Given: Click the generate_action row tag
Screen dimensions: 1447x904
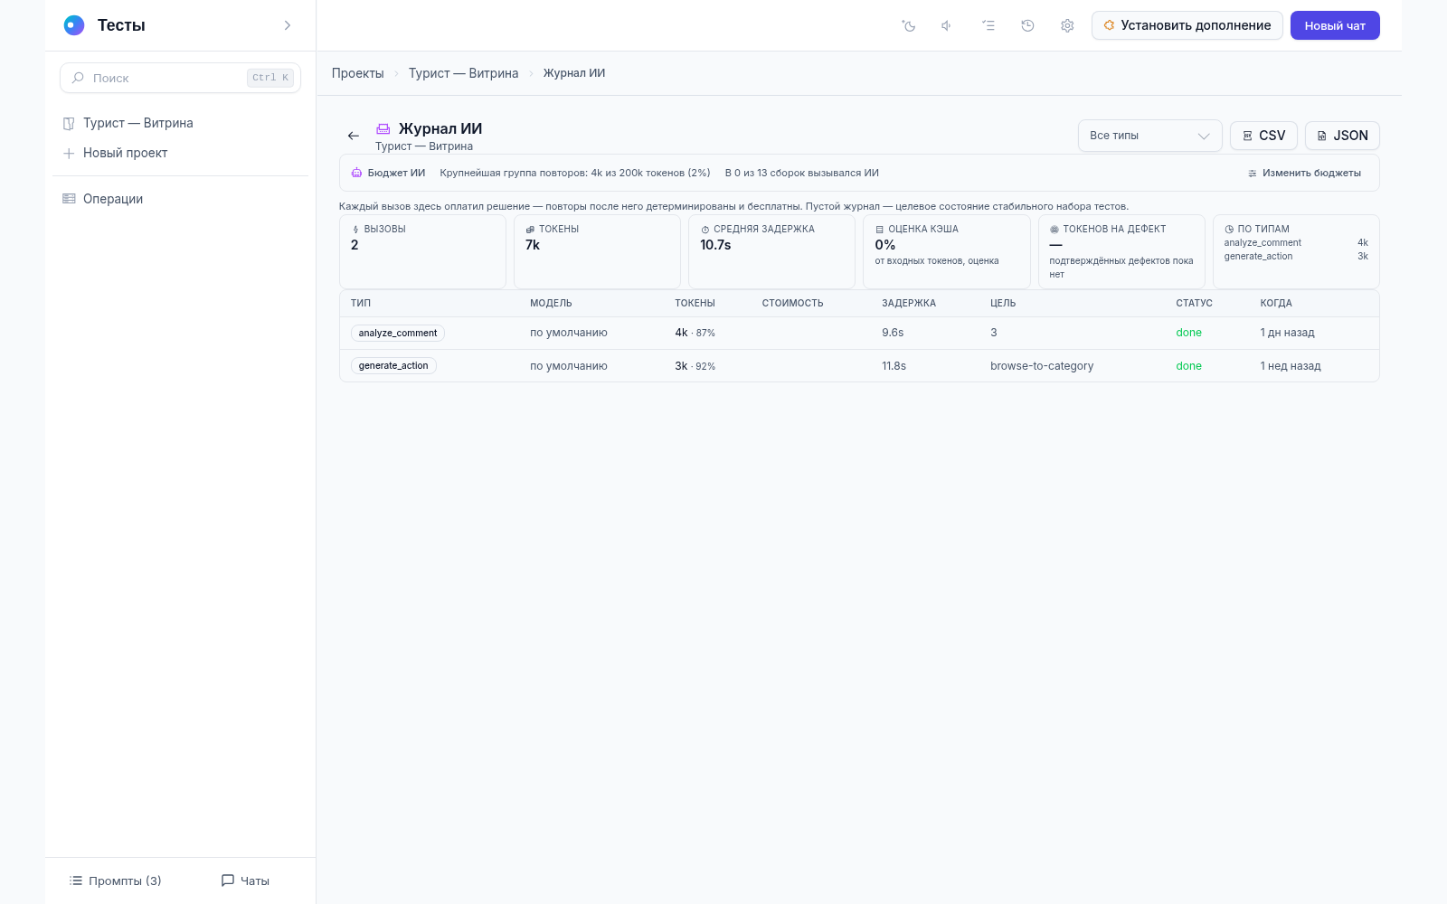Looking at the screenshot, I should tap(393, 365).
